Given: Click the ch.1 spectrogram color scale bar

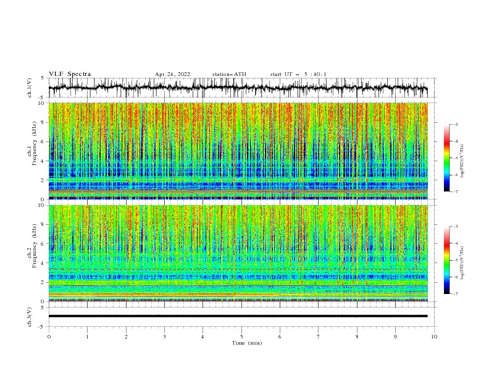Looking at the screenshot, I should pos(446,158).
